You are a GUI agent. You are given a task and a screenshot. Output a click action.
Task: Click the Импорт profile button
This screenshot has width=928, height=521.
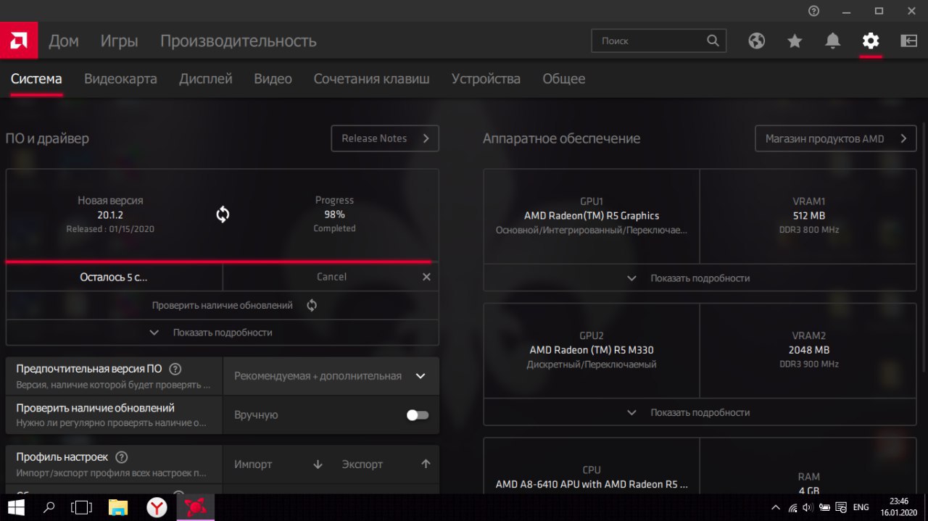(x=278, y=464)
